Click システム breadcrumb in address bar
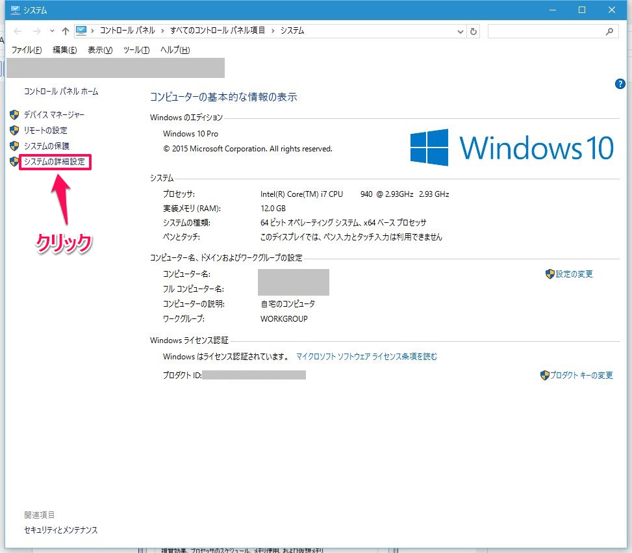Image resolution: width=632 pixels, height=553 pixels. pos(292,31)
